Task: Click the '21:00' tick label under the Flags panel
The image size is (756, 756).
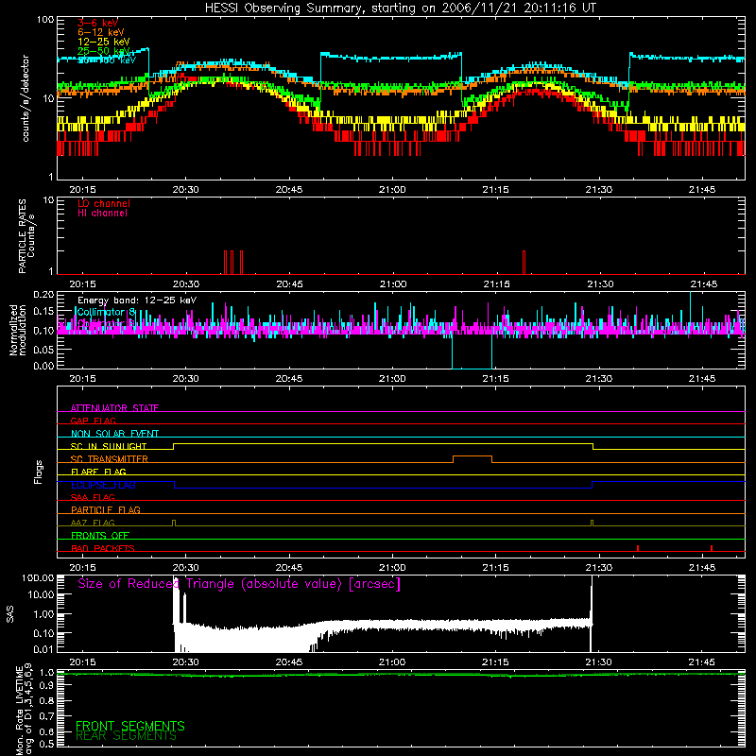Action: tap(392, 568)
